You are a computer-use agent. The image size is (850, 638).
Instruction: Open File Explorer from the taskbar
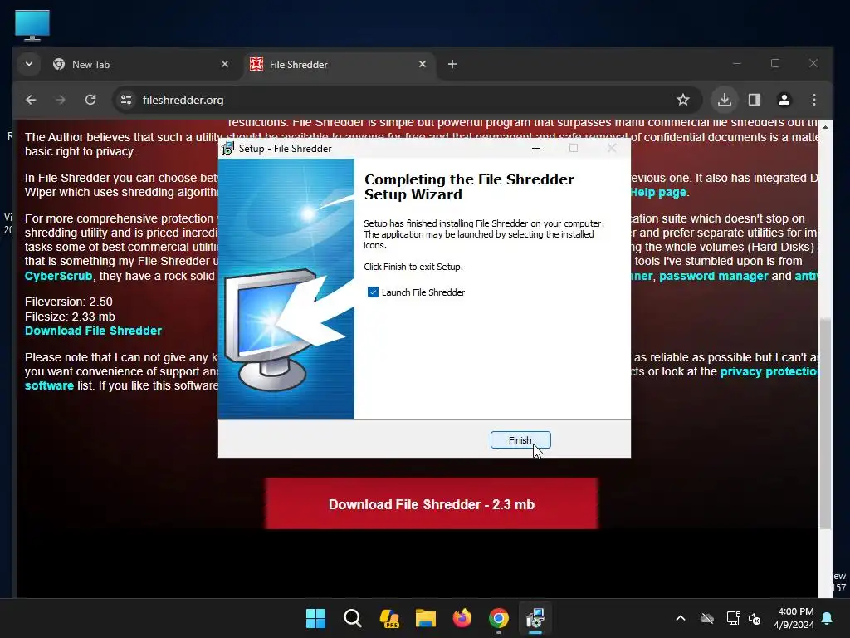click(426, 618)
